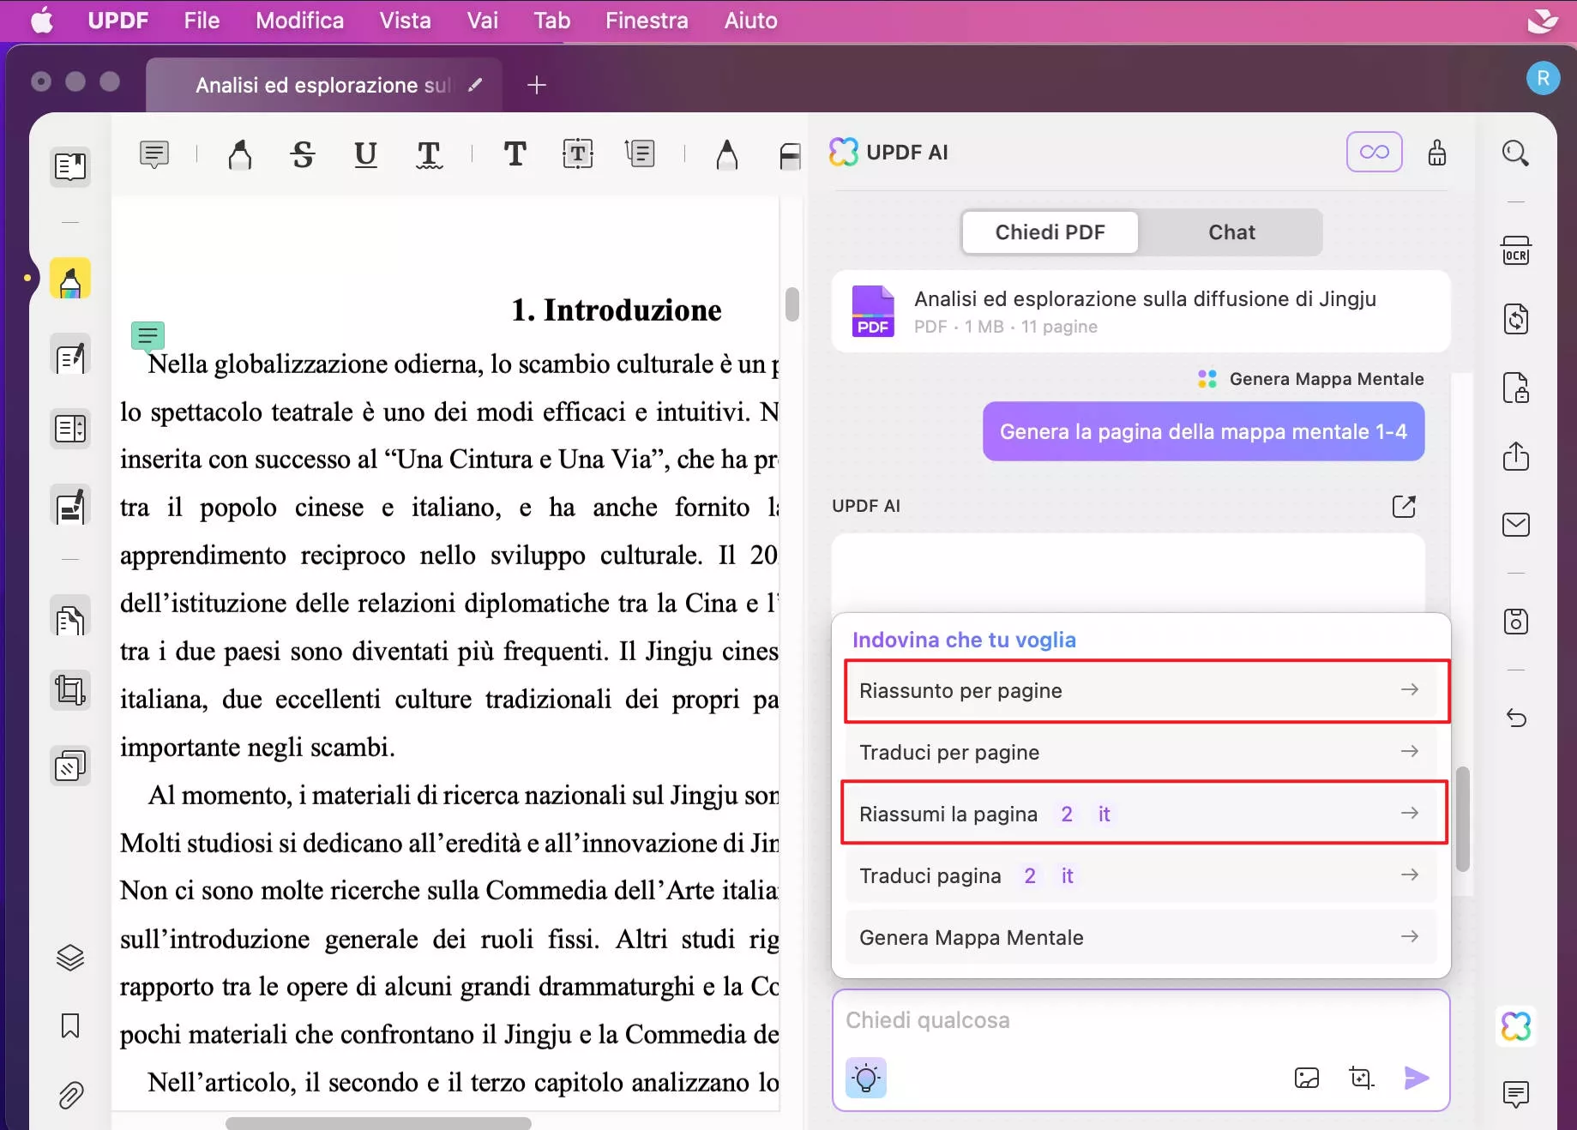Image resolution: width=1577 pixels, height=1130 pixels.
Task: Open the Vista menu
Action: (405, 21)
